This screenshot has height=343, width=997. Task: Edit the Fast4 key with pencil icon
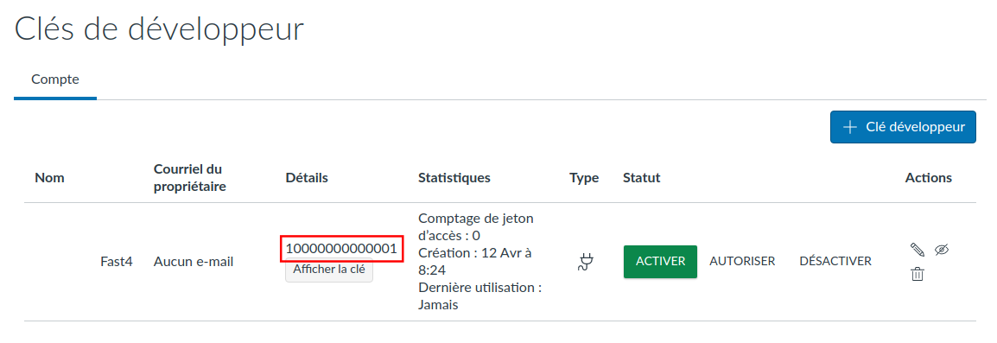click(x=917, y=250)
